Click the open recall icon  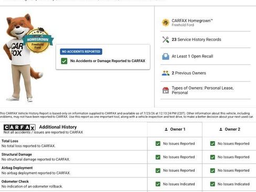(166, 56)
